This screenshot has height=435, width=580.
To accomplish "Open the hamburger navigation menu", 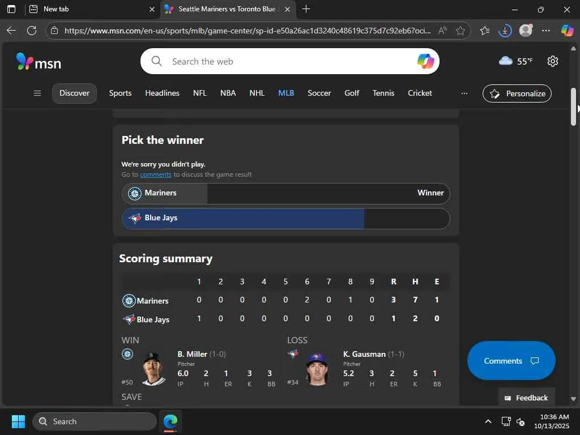I will 37,93.
